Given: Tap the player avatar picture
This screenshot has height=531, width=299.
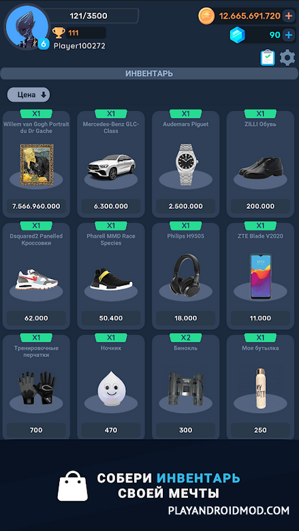Looking at the screenshot, I should [27, 27].
